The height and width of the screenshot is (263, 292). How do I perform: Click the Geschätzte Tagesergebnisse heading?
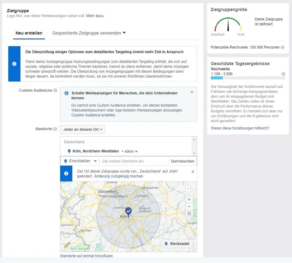240,64
